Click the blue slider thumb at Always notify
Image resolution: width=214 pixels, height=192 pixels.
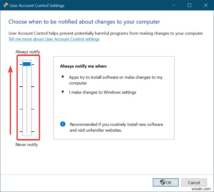[x=27, y=64]
